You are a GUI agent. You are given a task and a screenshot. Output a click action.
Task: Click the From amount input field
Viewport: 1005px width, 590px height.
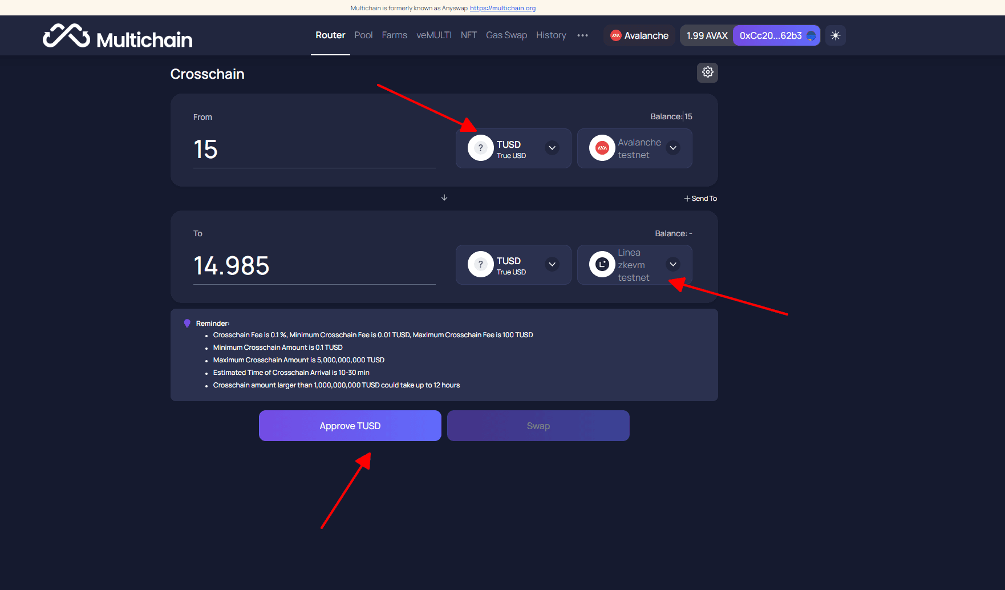[314, 149]
